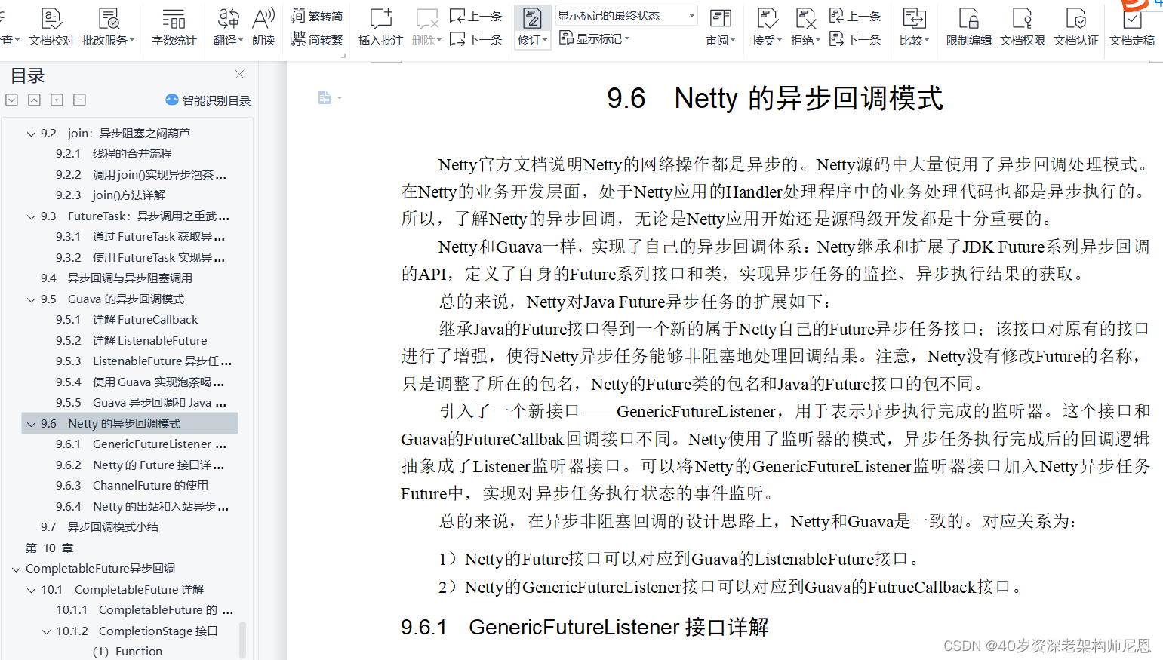Screen dimensions: 1163x660
Task: Go to 9.6.3 ChannelFuture 的使用
Action: (x=132, y=486)
